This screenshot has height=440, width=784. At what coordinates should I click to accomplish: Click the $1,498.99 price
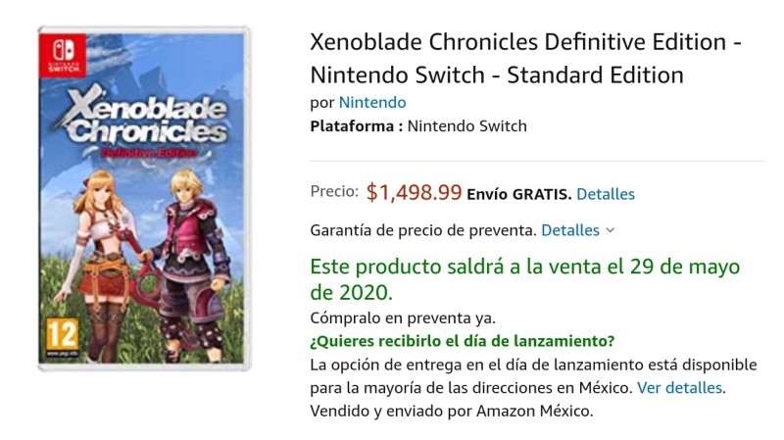(x=414, y=192)
